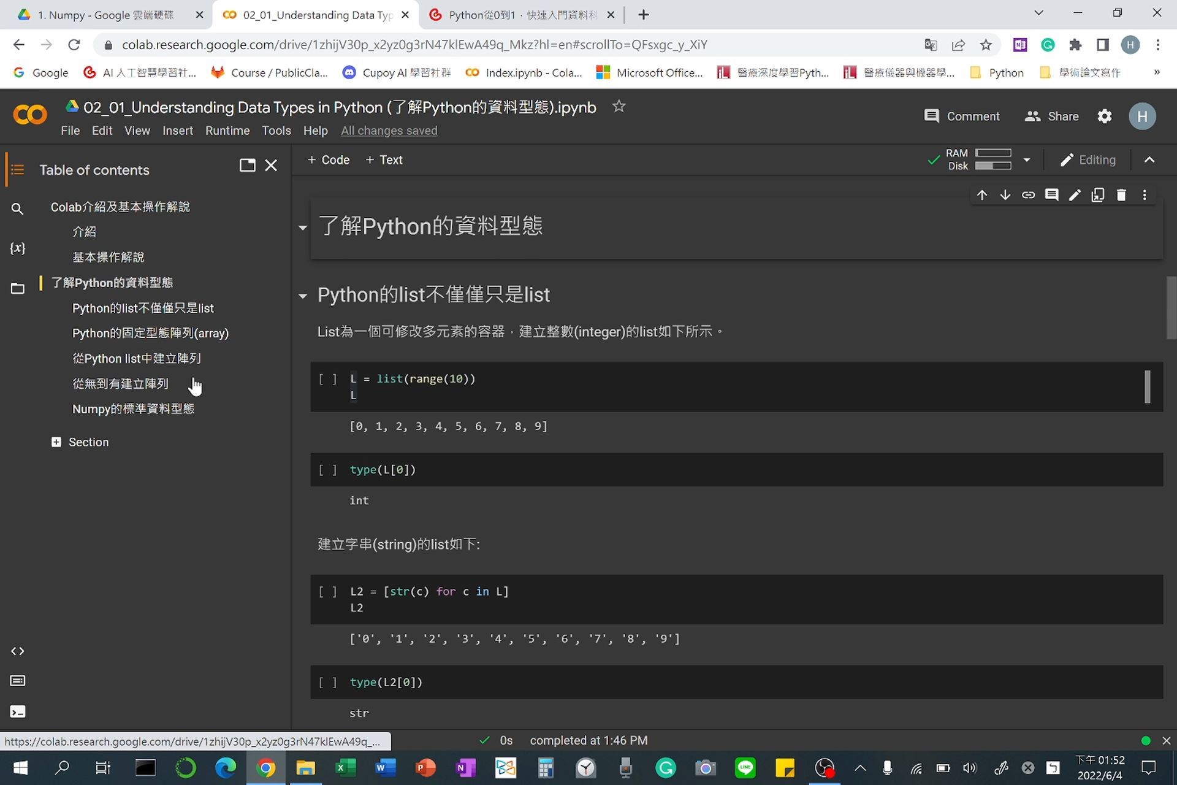Click the All changes saved link
The width and height of the screenshot is (1177, 785).
coord(389,131)
